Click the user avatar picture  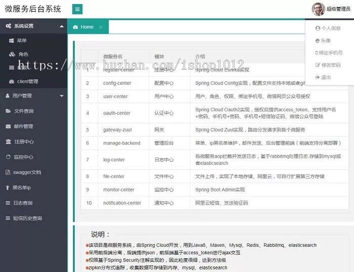click(318, 9)
